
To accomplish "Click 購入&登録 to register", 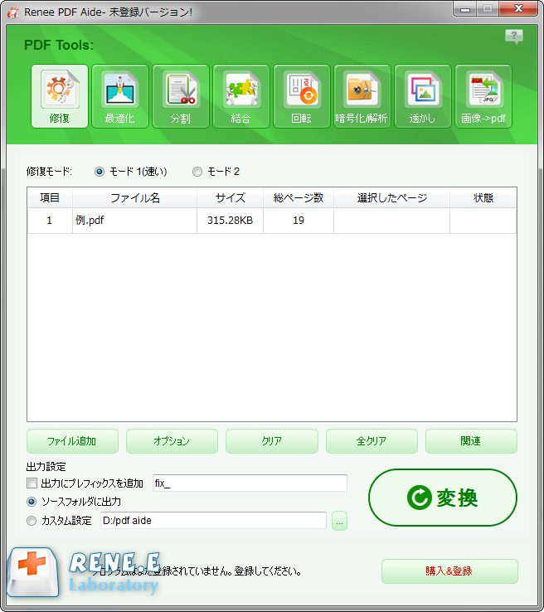I will coord(449,571).
